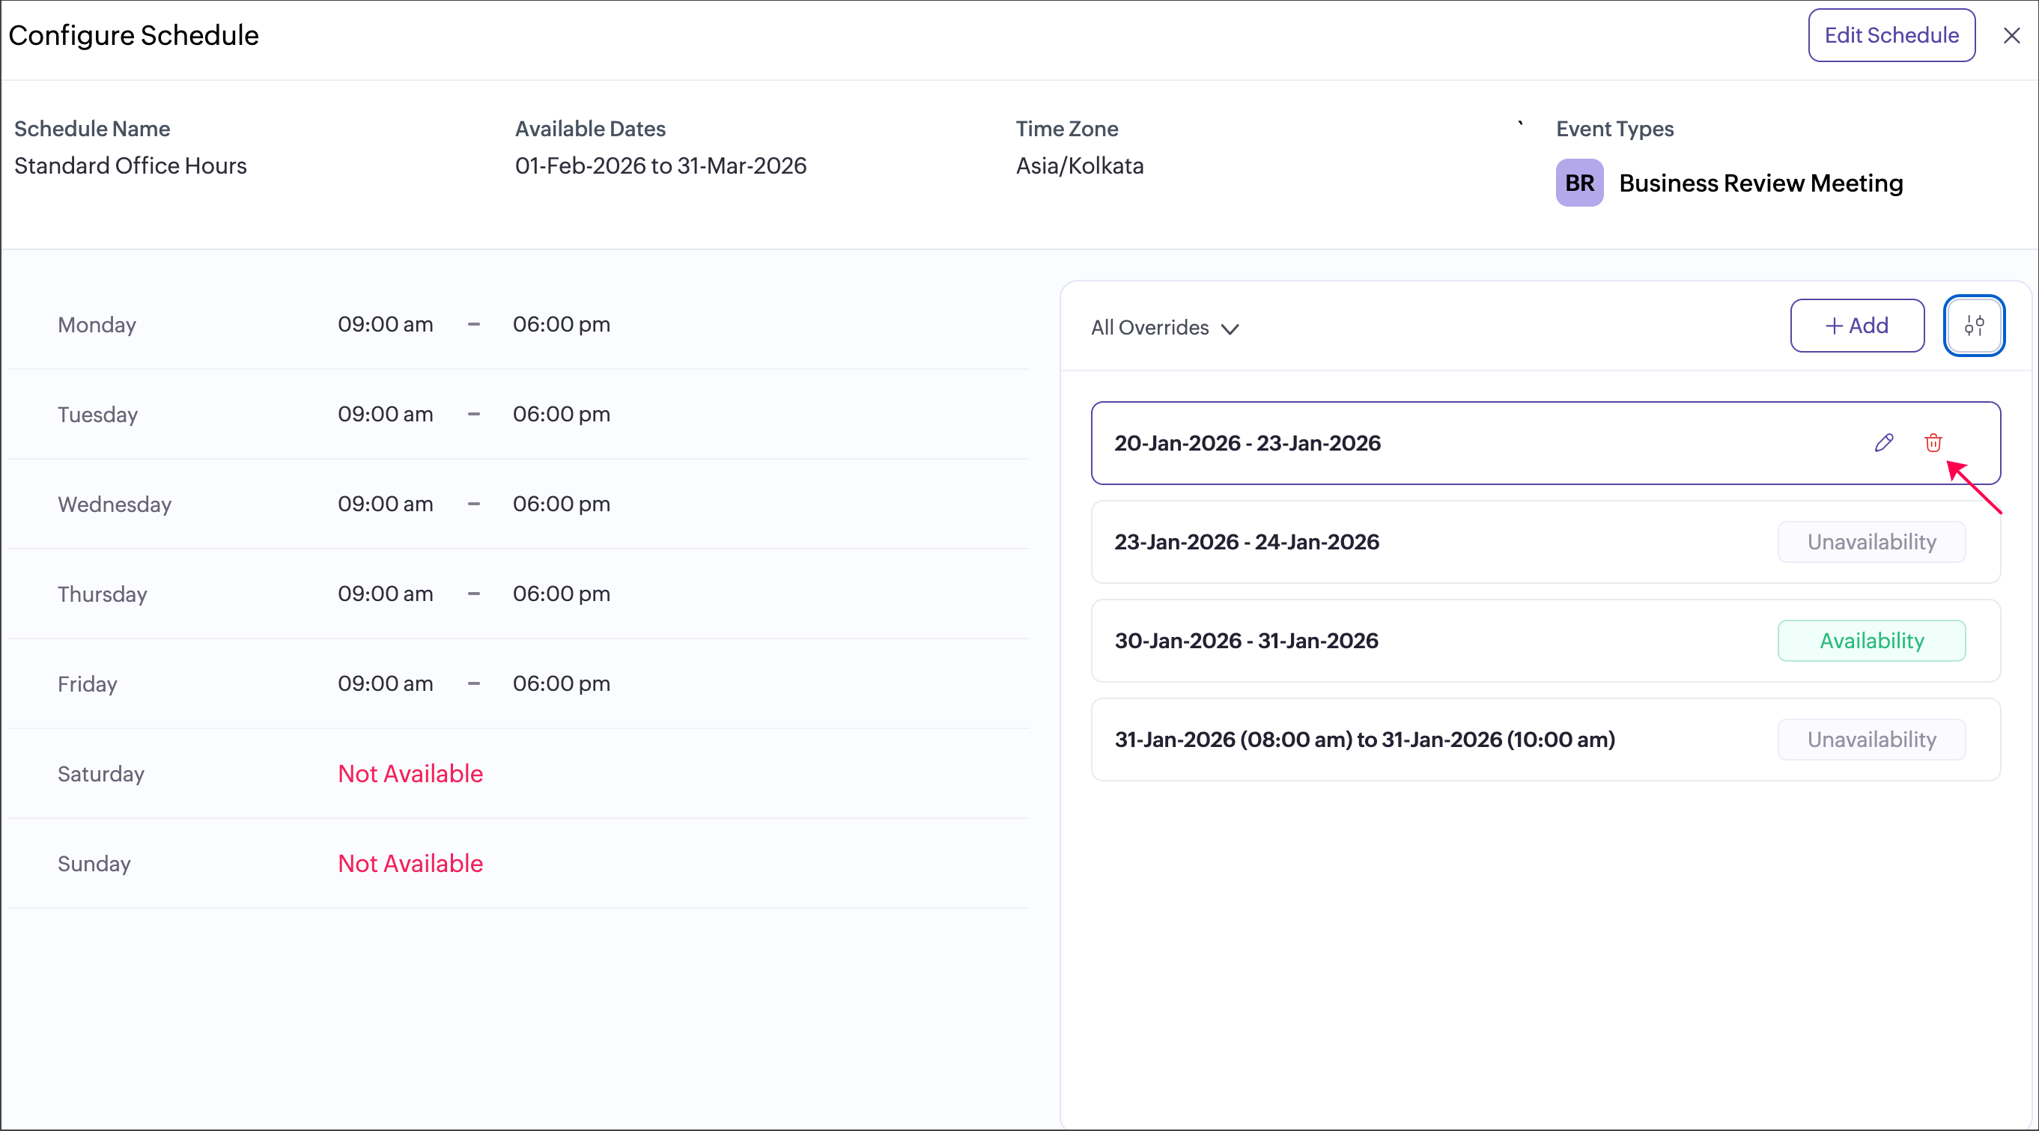Viewport: 2039px width, 1131px height.
Task: Click the chevron next to All Overrides
Action: 1230,329
